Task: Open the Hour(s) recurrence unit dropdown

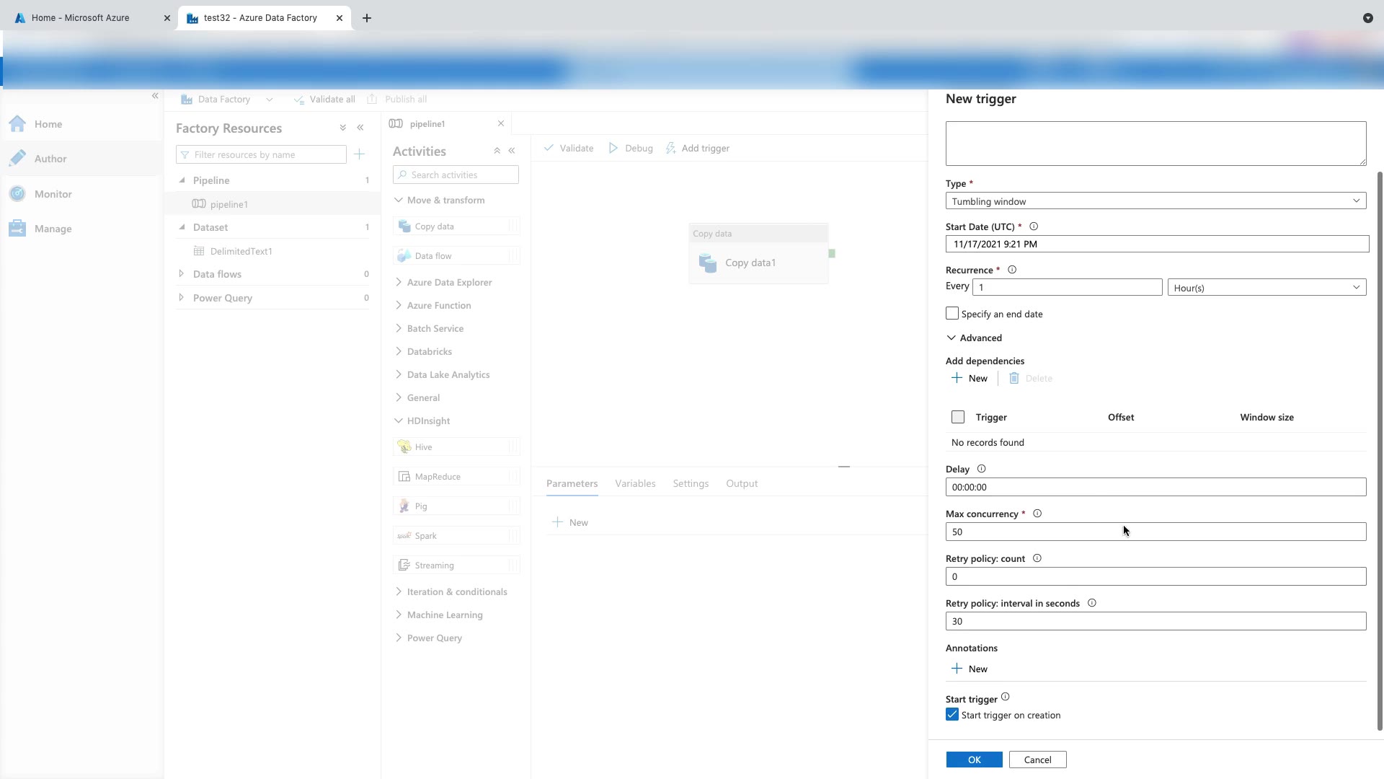Action: (1267, 288)
